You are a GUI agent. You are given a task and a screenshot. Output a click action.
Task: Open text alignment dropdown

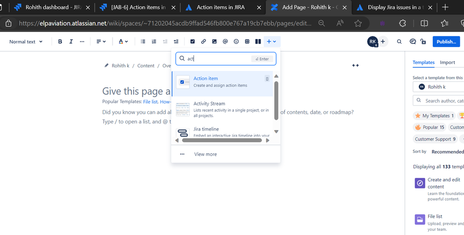(101, 42)
